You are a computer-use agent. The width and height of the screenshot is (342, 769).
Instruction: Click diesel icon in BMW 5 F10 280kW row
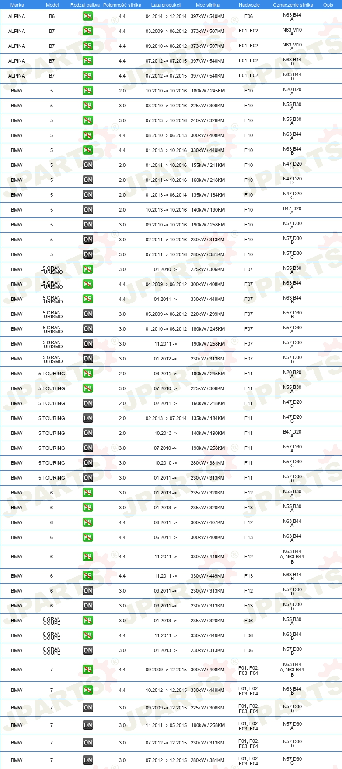(x=87, y=254)
